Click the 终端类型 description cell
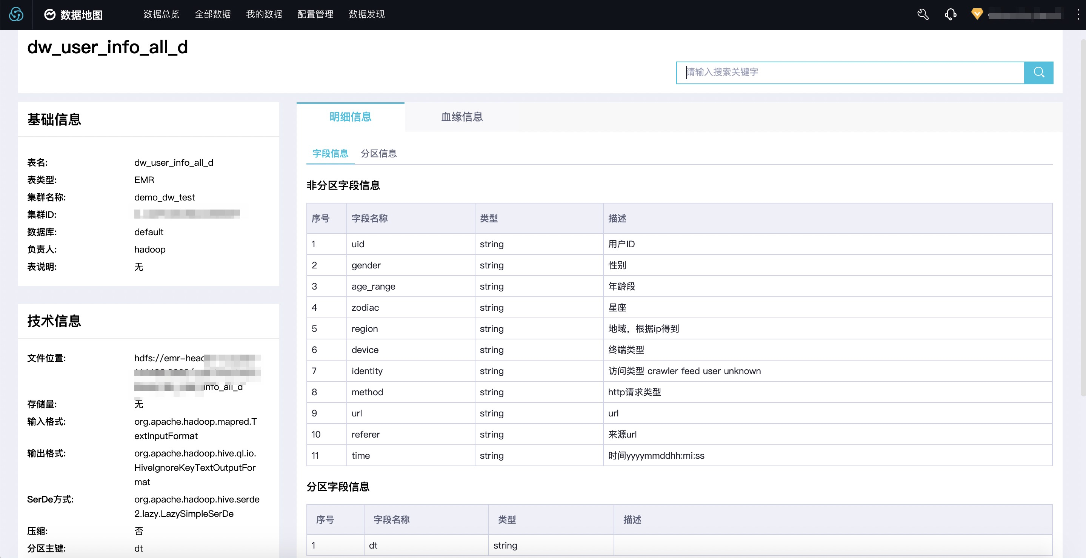Viewport: 1086px width, 558px height. [x=828, y=350]
